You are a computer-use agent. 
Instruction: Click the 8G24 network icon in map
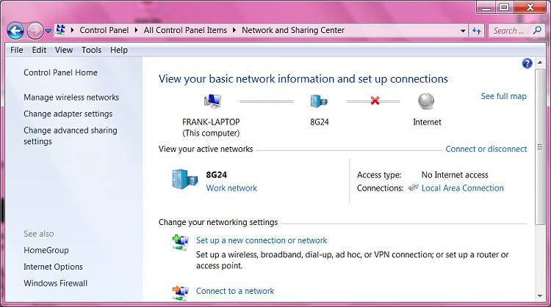click(319, 101)
